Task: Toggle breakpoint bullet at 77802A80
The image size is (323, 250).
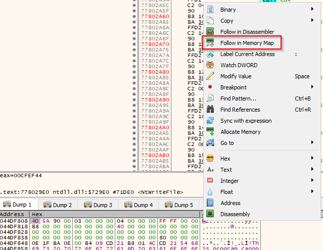Action: tap(134, 72)
